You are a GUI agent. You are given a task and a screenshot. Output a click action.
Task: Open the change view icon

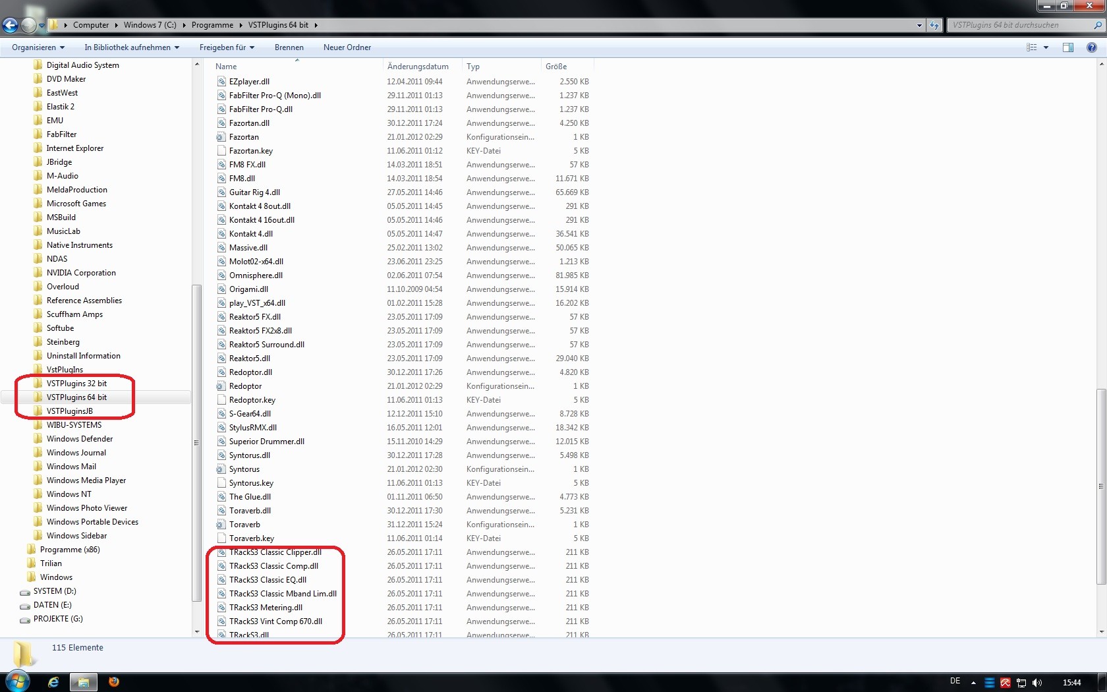click(1032, 47)
